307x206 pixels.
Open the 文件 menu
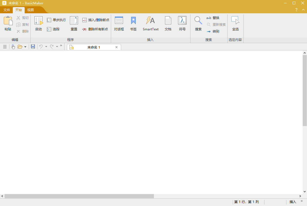click(x=6, y=10)
